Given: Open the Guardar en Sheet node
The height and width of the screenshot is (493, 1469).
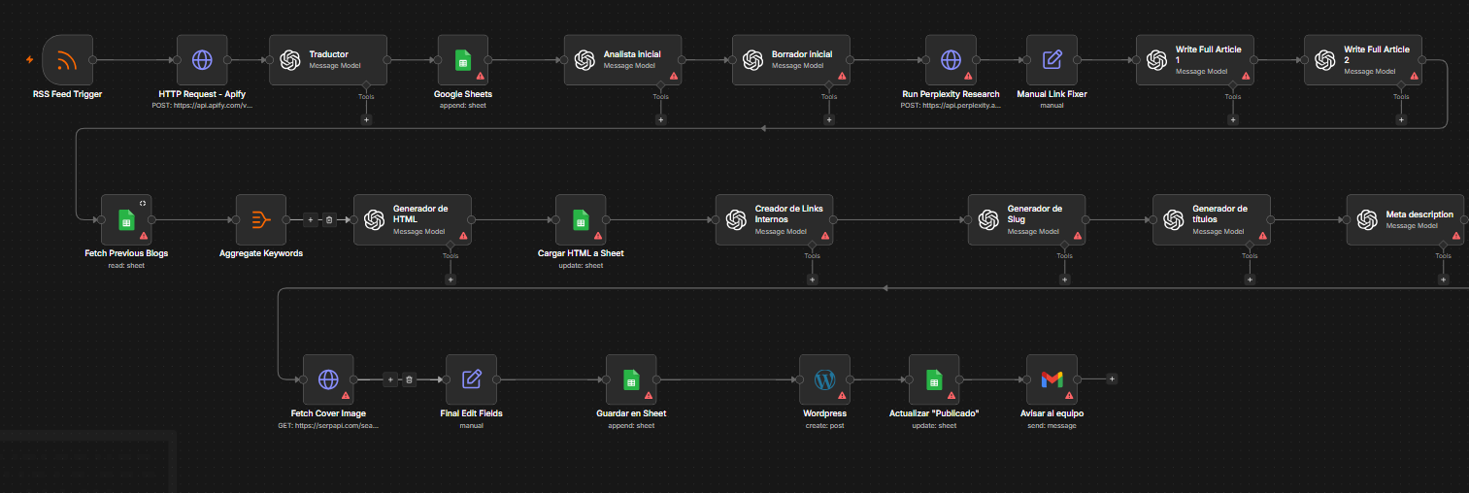Looking at the screenshot, I should [631, 378].
